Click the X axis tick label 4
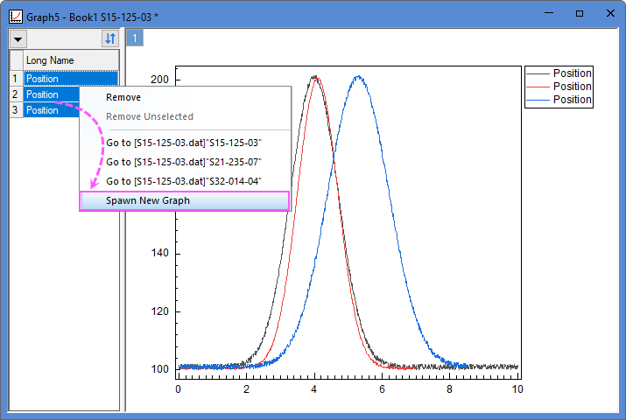The image size is (626, 420). pyautogui.click(x=314, y=389)
